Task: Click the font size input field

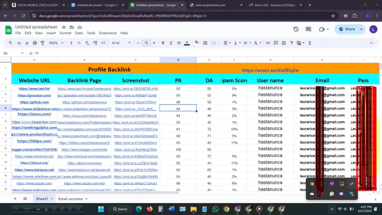Action: click(x=146, y=43)
